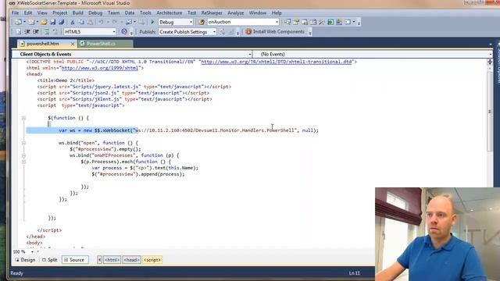
Task: Switch to Split view
Action: point(49,260)
